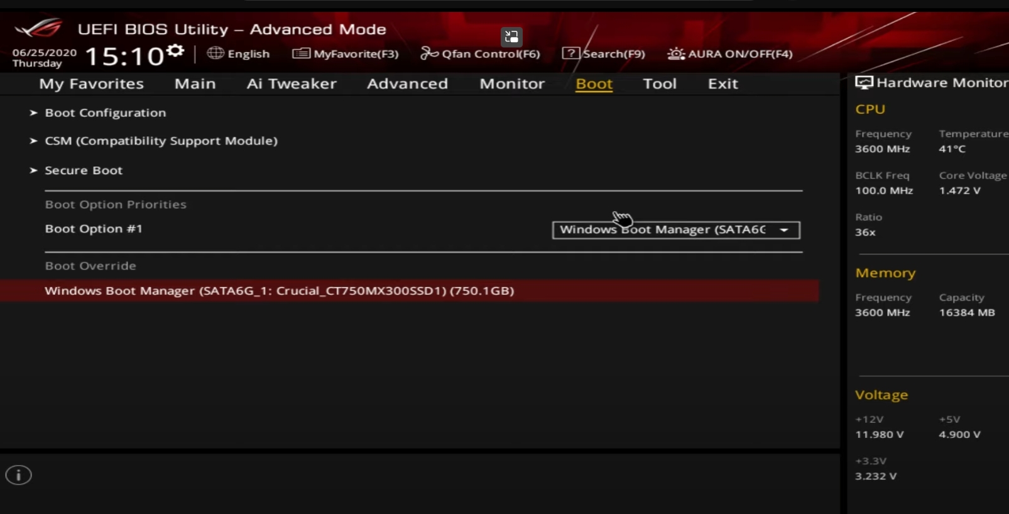Image resolution: width=1009 pixels, height=514 pixels.
Task: Boot override to Windows Boot Manager Crucial
Action: (409, 291)
